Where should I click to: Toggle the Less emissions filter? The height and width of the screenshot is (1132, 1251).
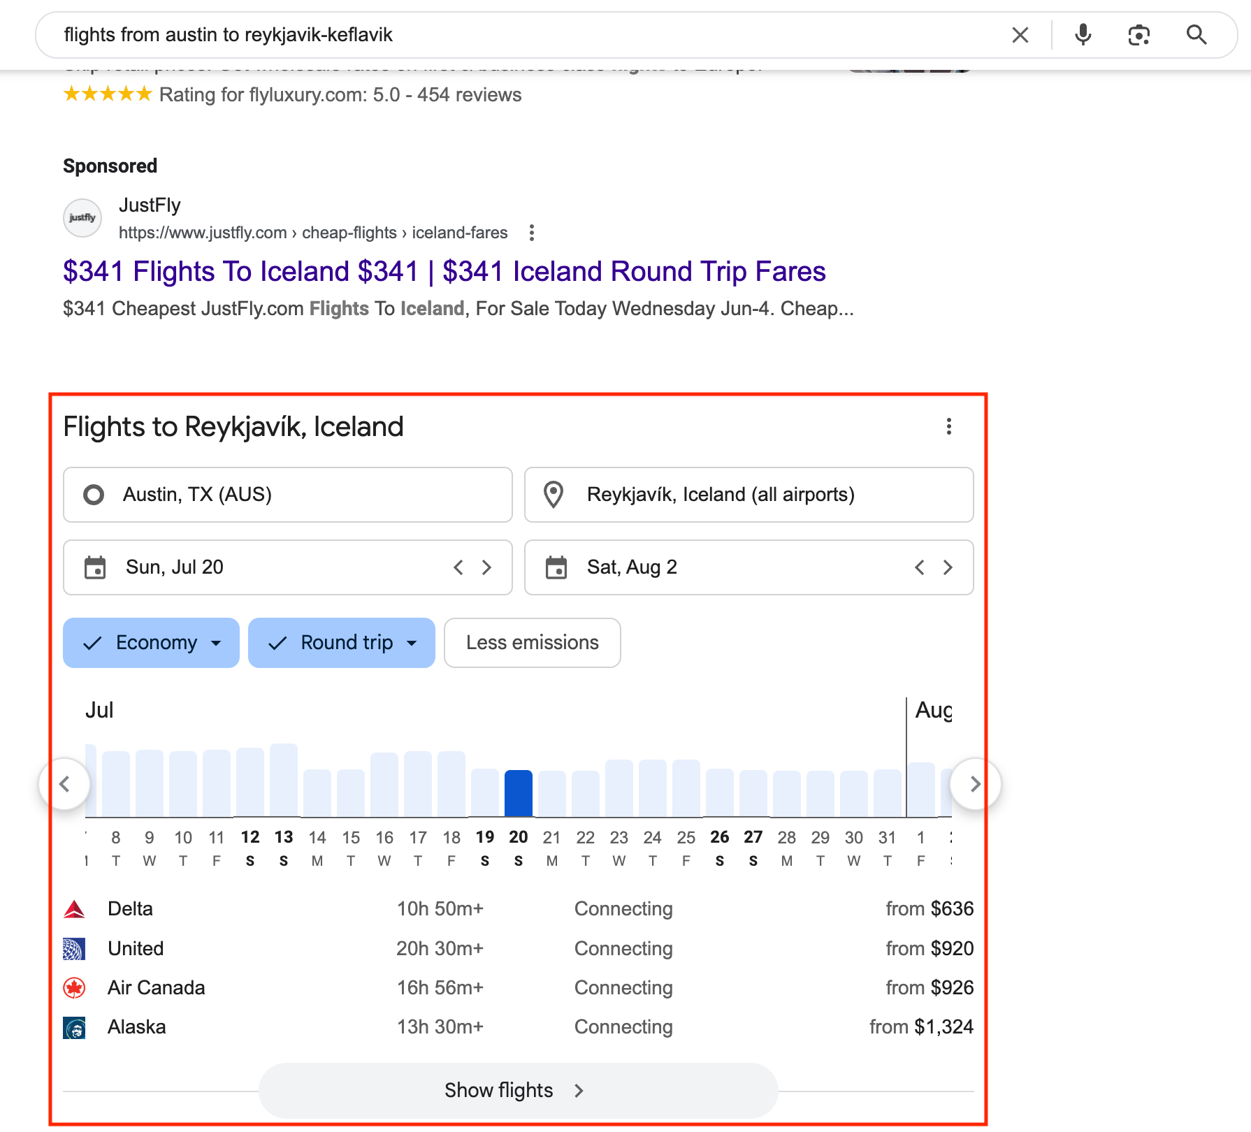533,643
